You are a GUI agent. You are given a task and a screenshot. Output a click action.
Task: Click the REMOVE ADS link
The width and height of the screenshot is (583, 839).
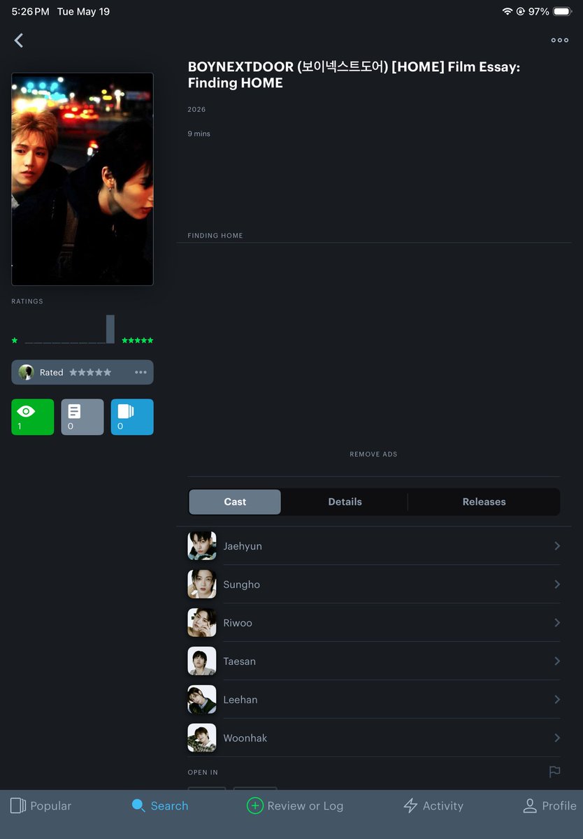[x=373, y=454]
